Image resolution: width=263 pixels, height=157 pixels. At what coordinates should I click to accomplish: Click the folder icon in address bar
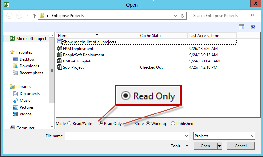click(x=42, y=16)
